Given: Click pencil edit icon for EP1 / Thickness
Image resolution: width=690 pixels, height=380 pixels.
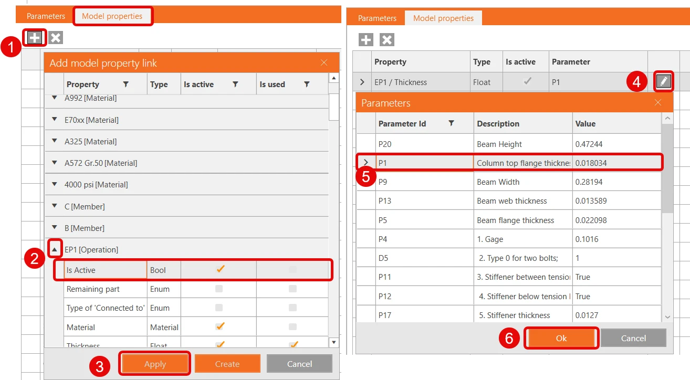Looking at the screenshot, I should (664, 81).
